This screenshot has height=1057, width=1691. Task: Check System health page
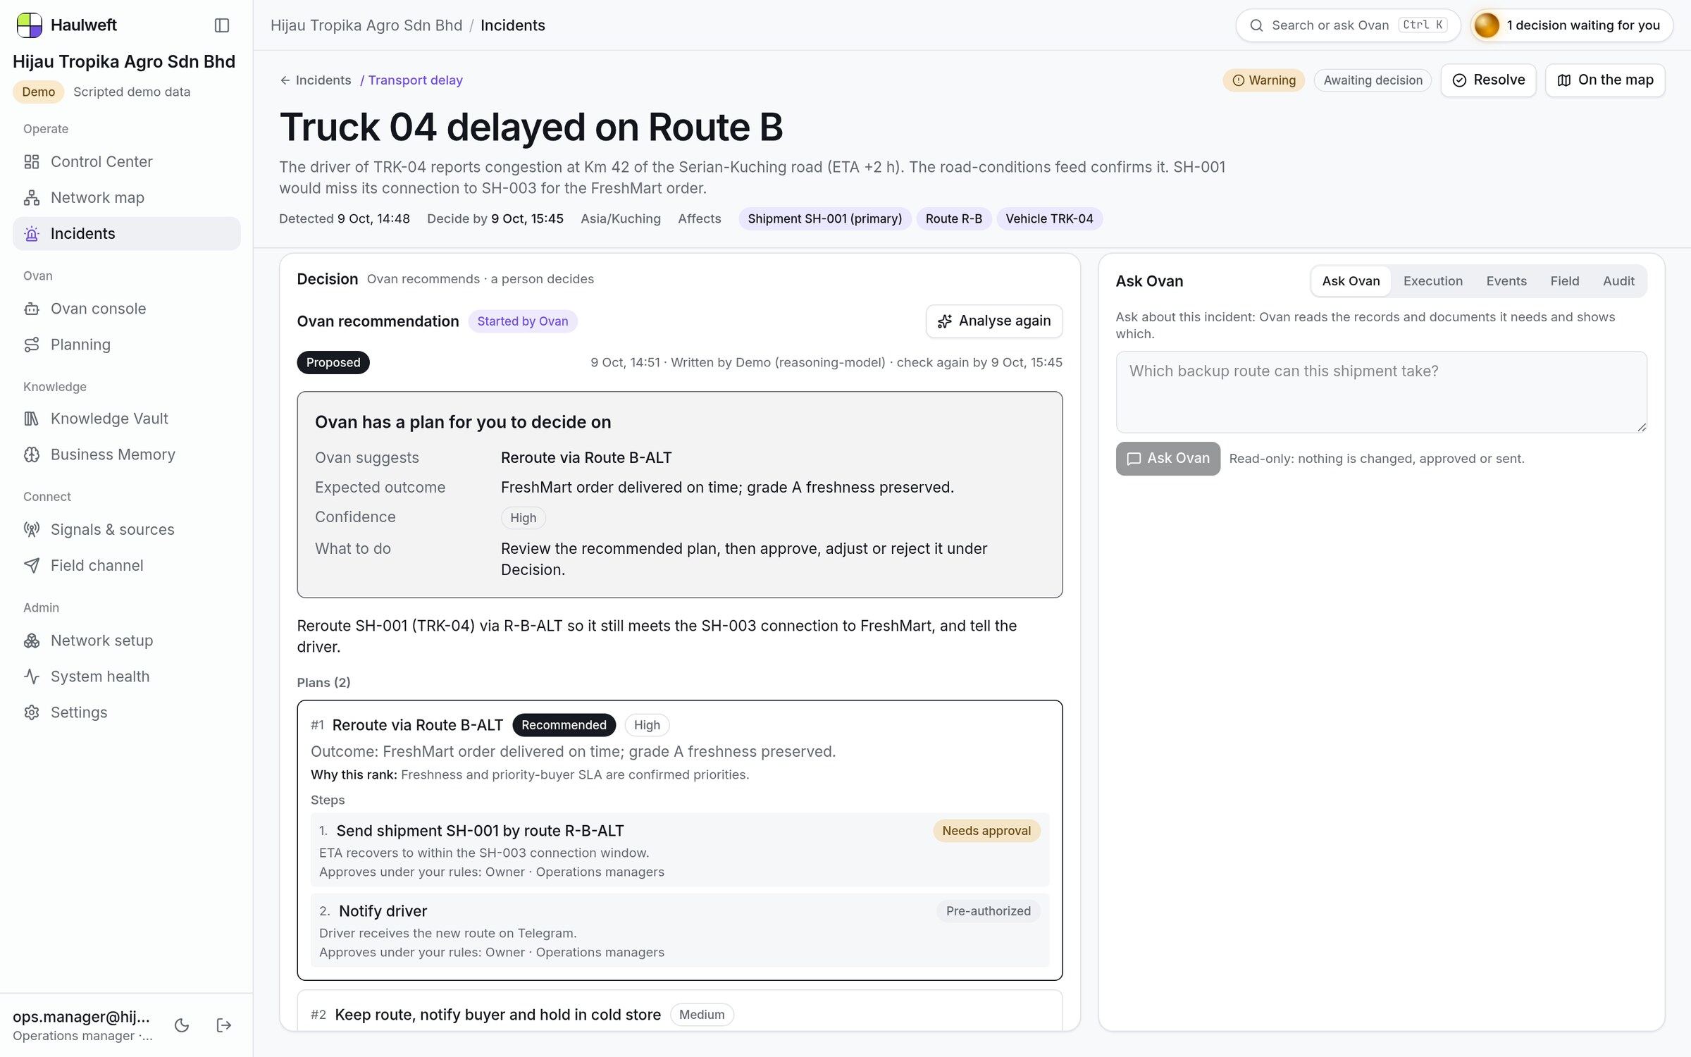click(127, 676)
